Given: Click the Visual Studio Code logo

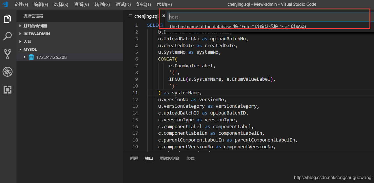Looking at the screenshot, I should (x=4, y=4).
